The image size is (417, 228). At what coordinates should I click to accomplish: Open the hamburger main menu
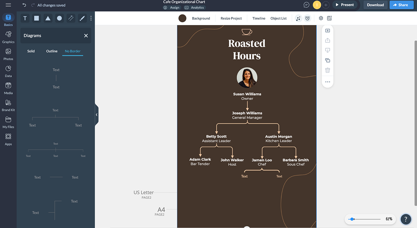8,5
